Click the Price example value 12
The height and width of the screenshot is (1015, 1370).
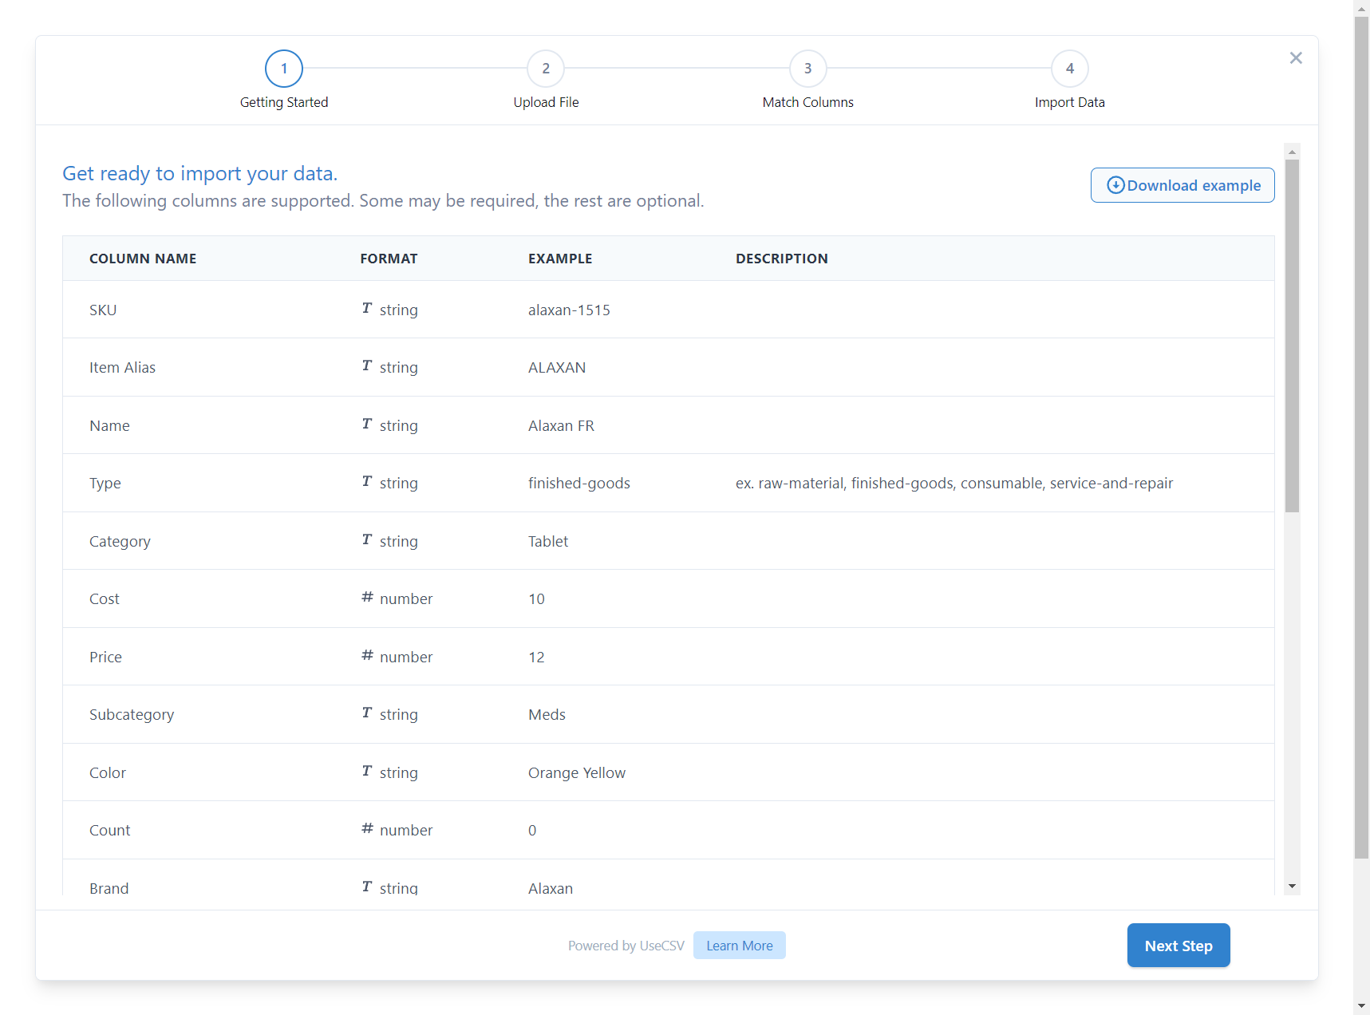(536, 658)
